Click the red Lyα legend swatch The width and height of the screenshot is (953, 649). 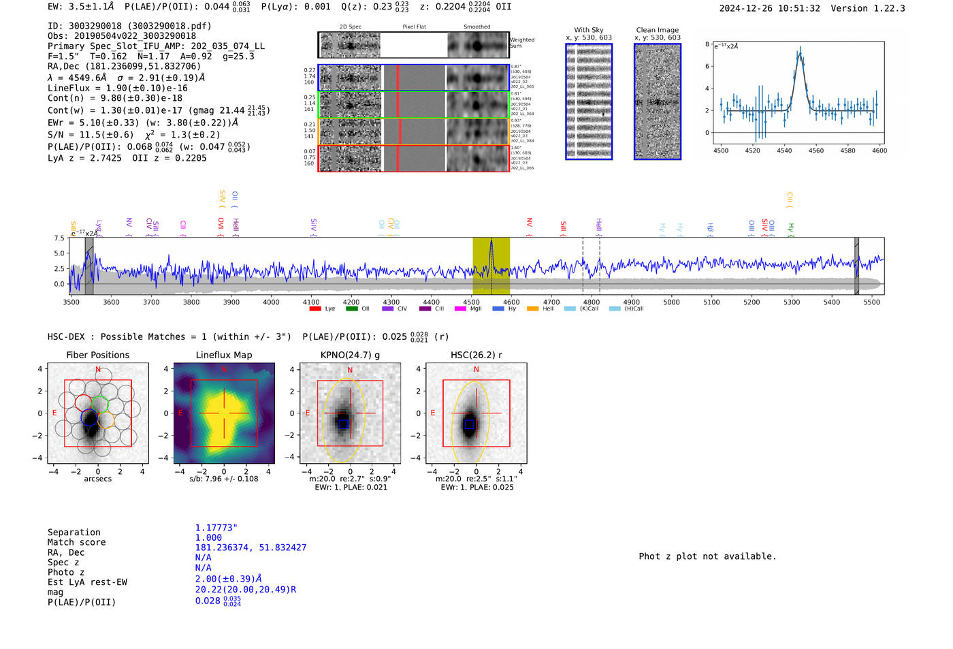tap(315, 308)
